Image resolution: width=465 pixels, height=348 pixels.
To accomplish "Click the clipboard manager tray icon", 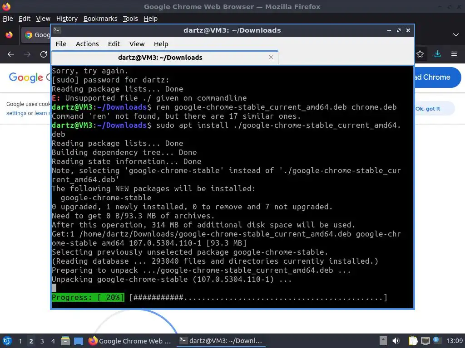I will [413, 341].
